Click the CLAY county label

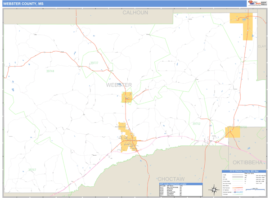point(261,46)
